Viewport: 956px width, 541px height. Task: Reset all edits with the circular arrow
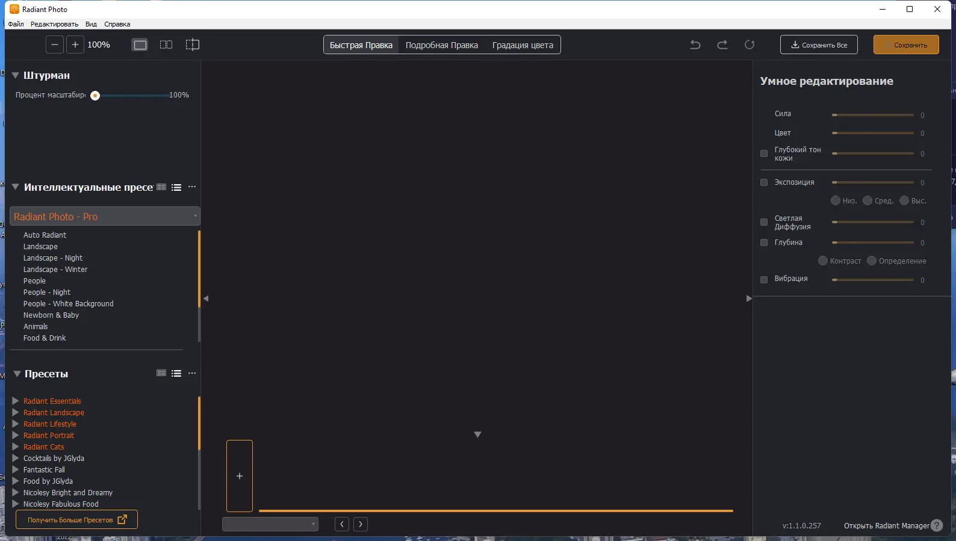(750, 45)
